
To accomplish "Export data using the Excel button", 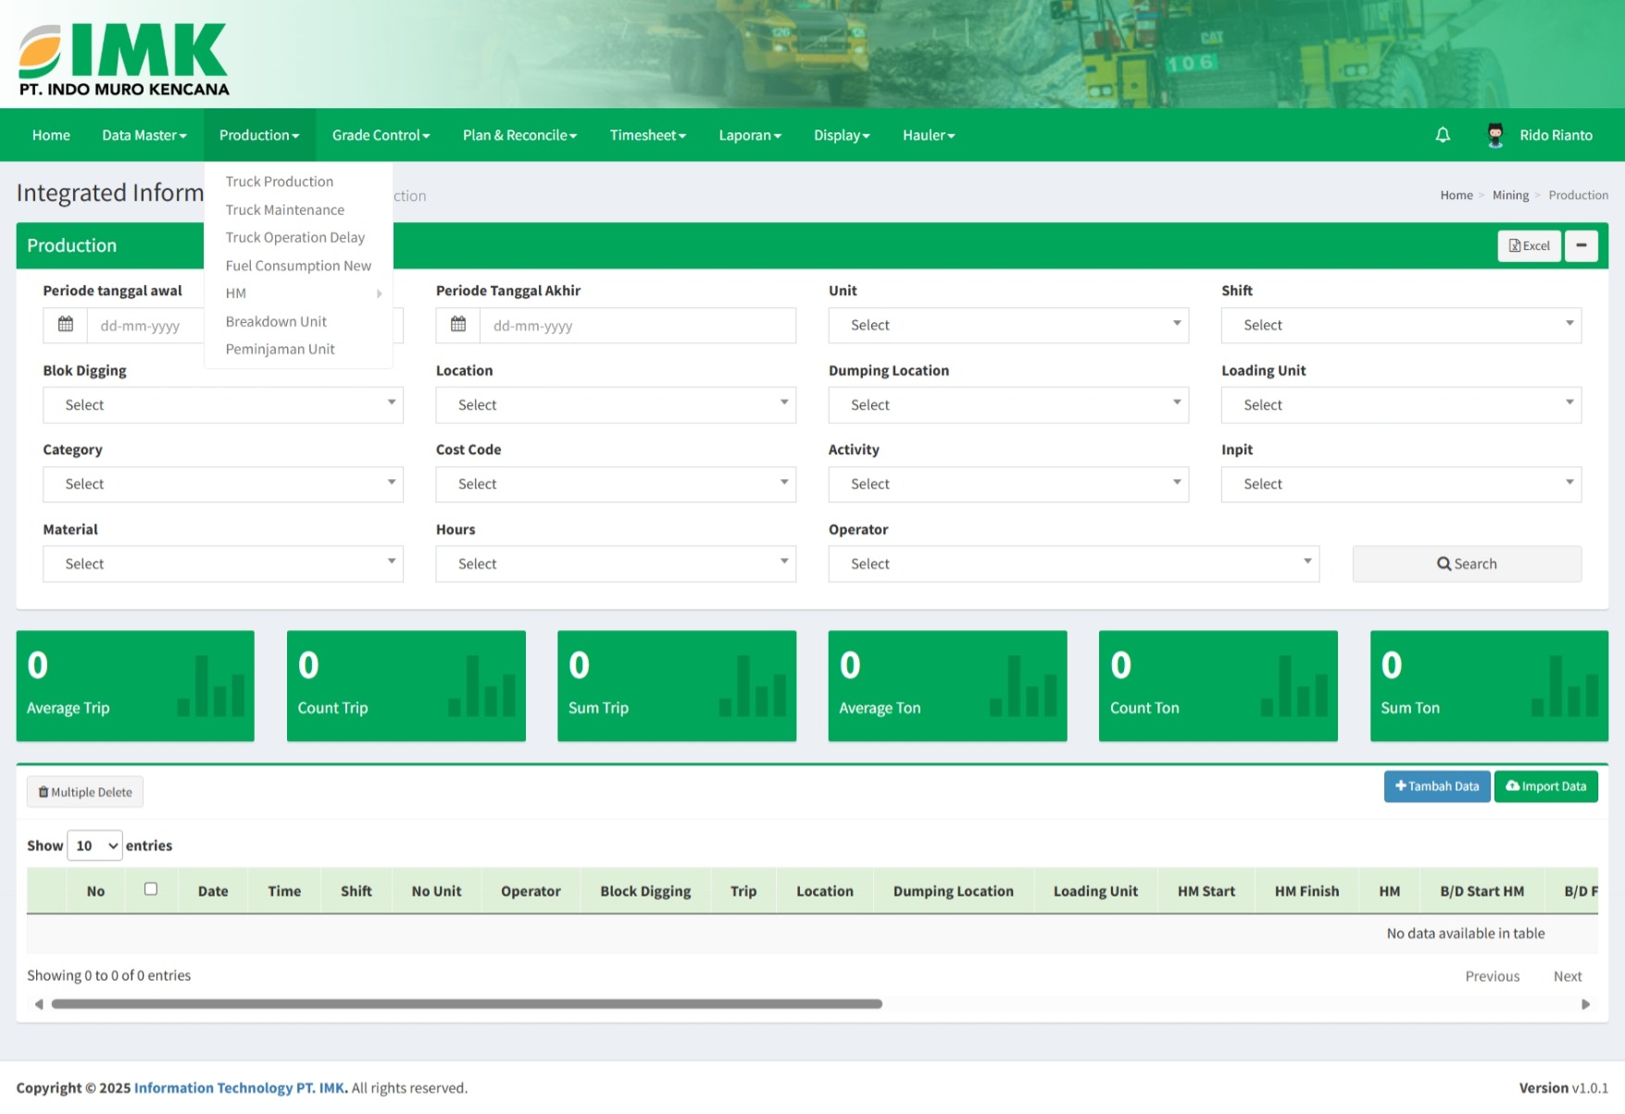I will pos(1529,245).
